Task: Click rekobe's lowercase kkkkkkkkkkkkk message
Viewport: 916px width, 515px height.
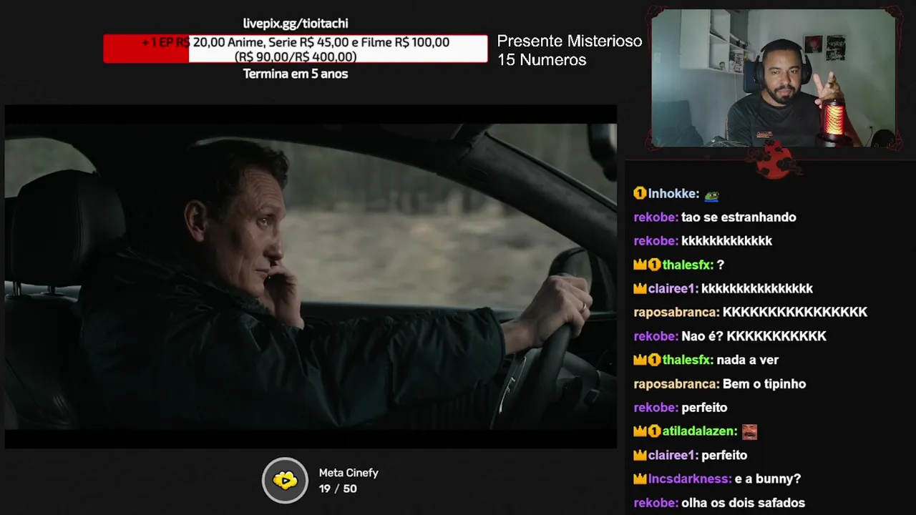Action: 726,241
